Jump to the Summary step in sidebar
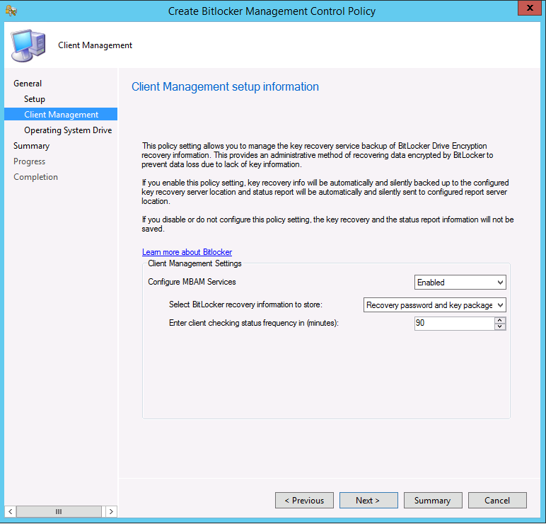Screen dimensions: 546x524 click(x=31, y=146)
